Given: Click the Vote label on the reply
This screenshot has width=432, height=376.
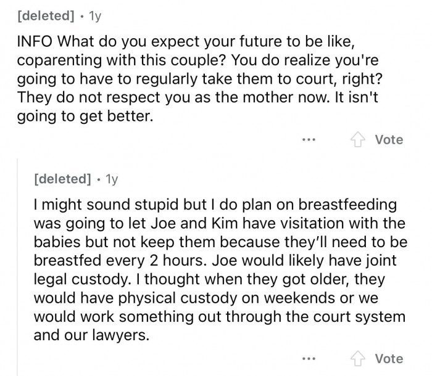Looking at the screenshot, I should coord(389,358).
